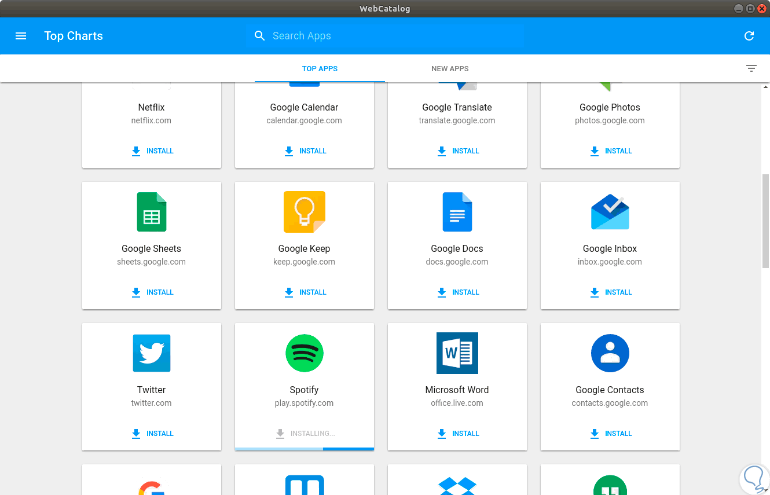Close the WebCatalog window

coord(762,9)
